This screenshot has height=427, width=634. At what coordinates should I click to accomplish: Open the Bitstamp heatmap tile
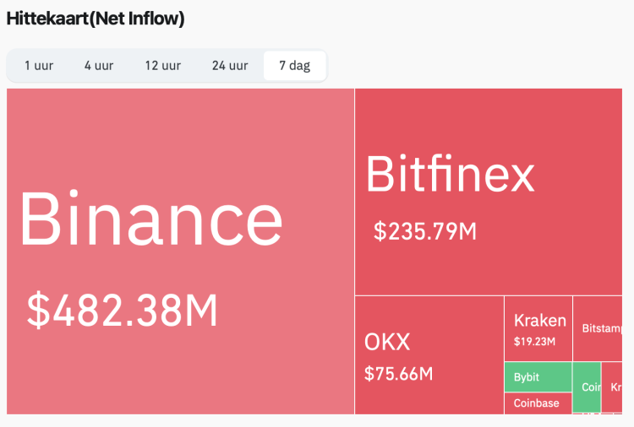pos(602,328)
